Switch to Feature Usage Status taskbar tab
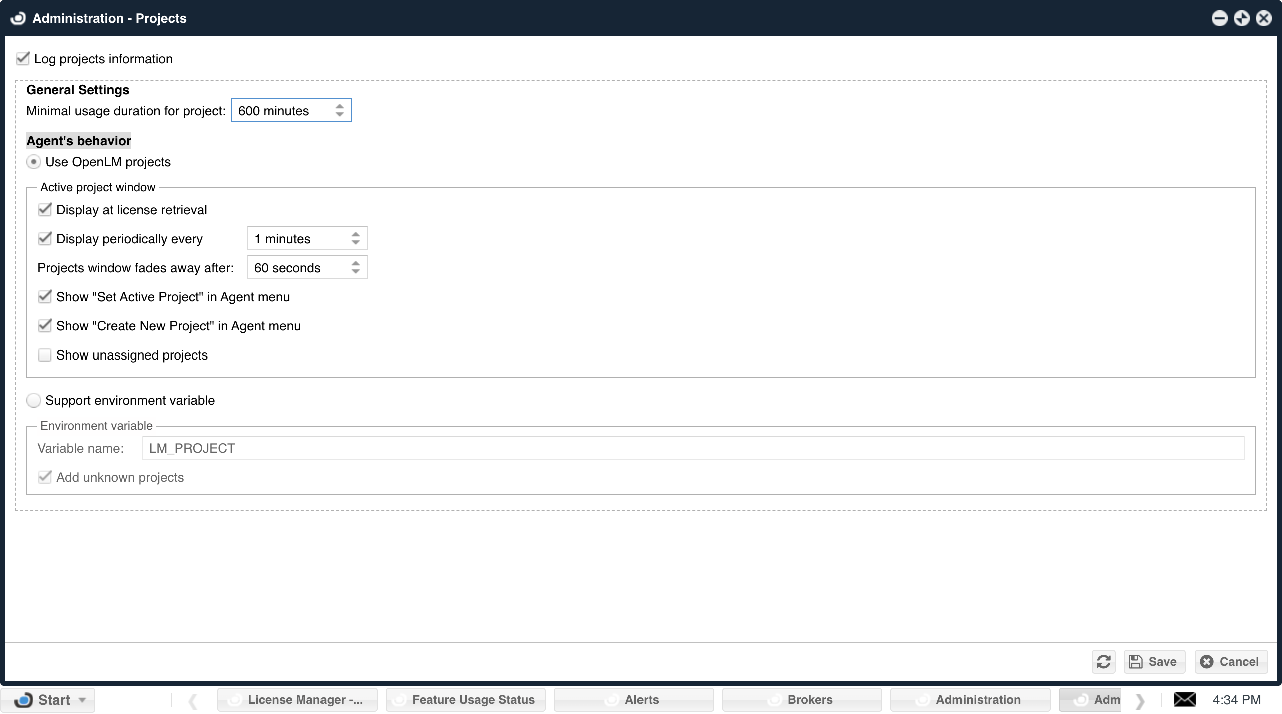Viewport: 1282px width, 714px height. (466, 699)
